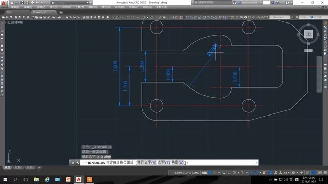Open the snap mode dropdown arrow

(219, 173)
